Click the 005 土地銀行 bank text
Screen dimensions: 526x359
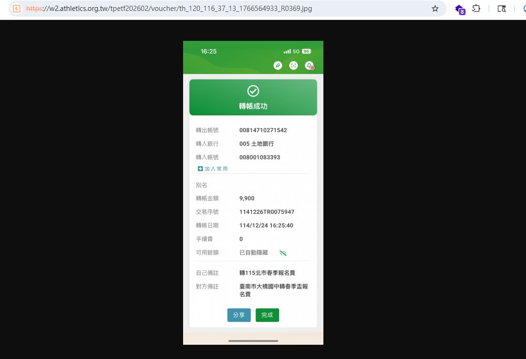point(257,144)
